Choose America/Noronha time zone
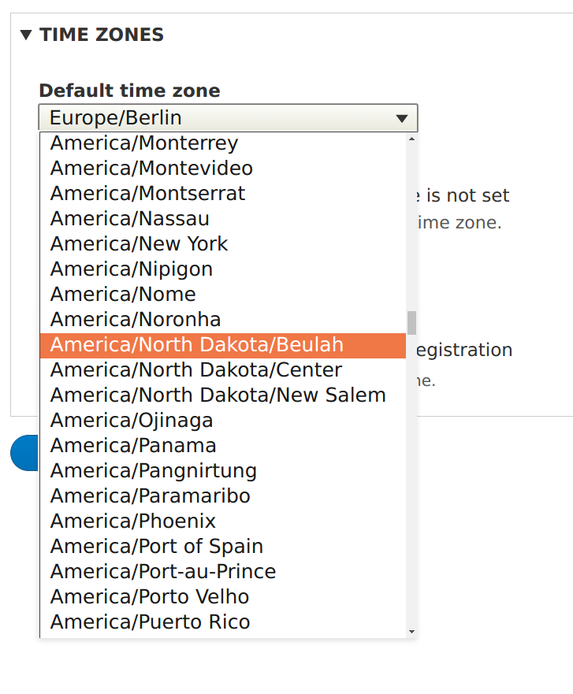Image resolution: width=573 pixels, height=694 pixels. coord(134,319)
